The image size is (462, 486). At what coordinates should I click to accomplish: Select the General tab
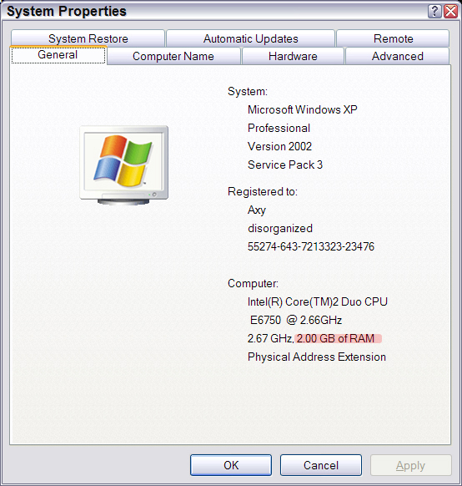[58, 55]
